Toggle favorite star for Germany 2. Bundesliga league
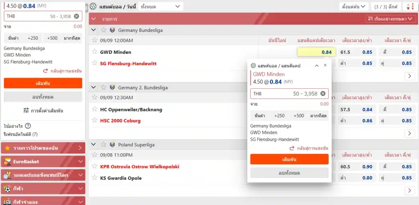This screenshot has height=205, width=419. point(103,87)
